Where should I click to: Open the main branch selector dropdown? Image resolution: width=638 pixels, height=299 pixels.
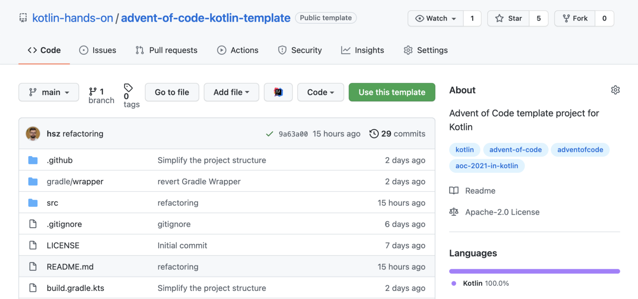[49, 92]
